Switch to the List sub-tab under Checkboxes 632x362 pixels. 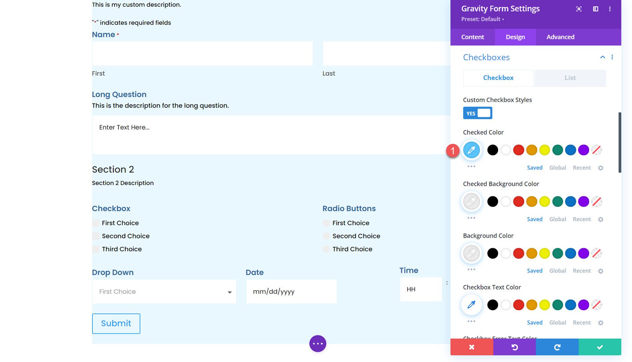570,78
